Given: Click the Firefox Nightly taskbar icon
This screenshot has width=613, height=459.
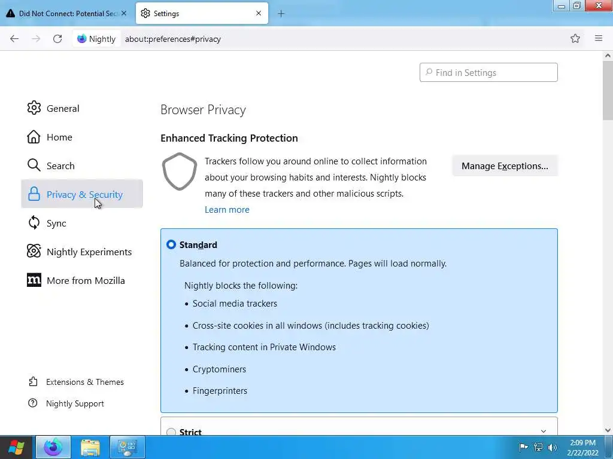Looking at the screenshot, I should click(x=53, y=447).
